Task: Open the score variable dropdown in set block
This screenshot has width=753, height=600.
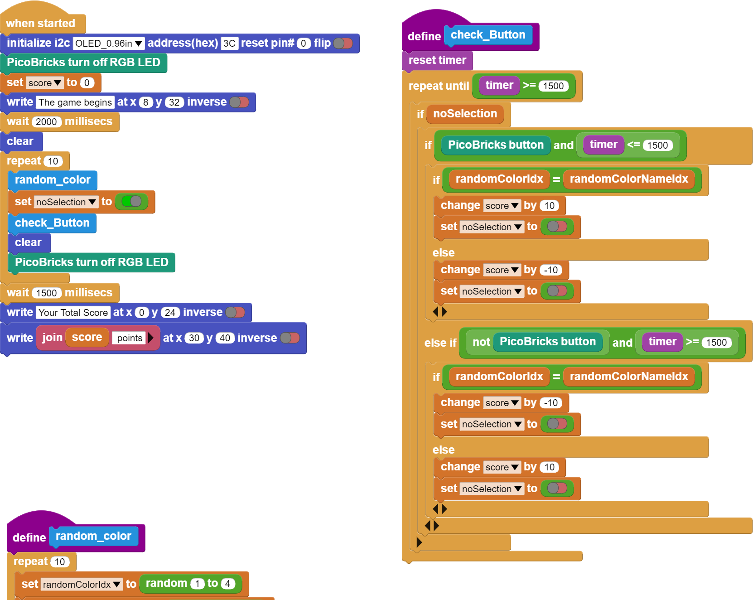Action: (x=44, y=83)
